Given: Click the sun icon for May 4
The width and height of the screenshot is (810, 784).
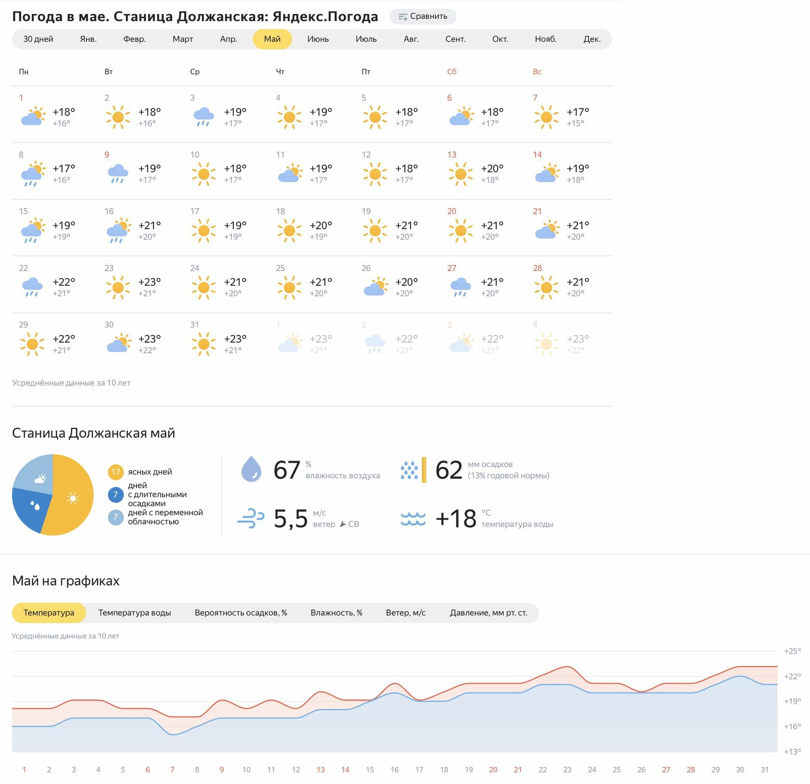Looking at the screenshot, I should coord(289,117).
